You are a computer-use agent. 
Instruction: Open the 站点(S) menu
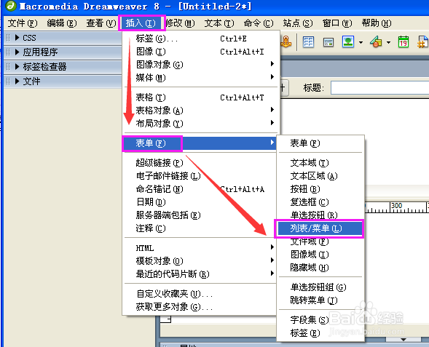298,23
